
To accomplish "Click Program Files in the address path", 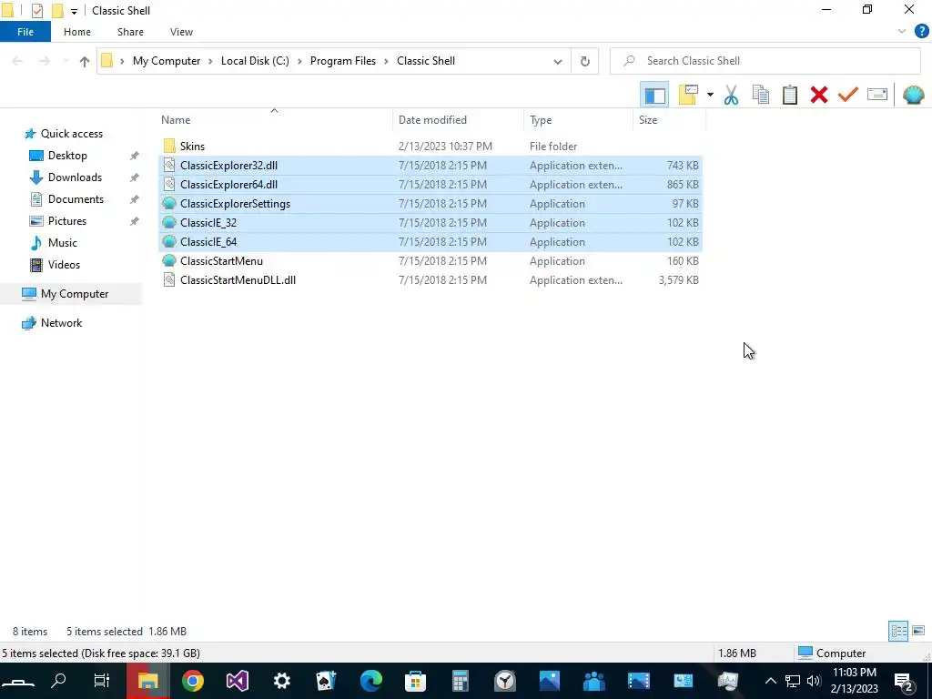I will click(x=343, y=61).
